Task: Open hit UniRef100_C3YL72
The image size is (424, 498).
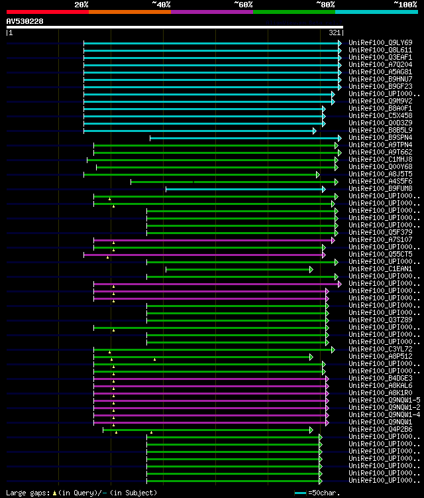Action: (380, 349)
